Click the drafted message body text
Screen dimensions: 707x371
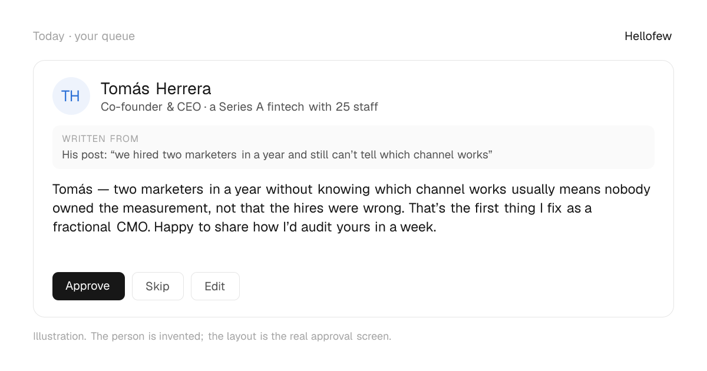(352, 208)
